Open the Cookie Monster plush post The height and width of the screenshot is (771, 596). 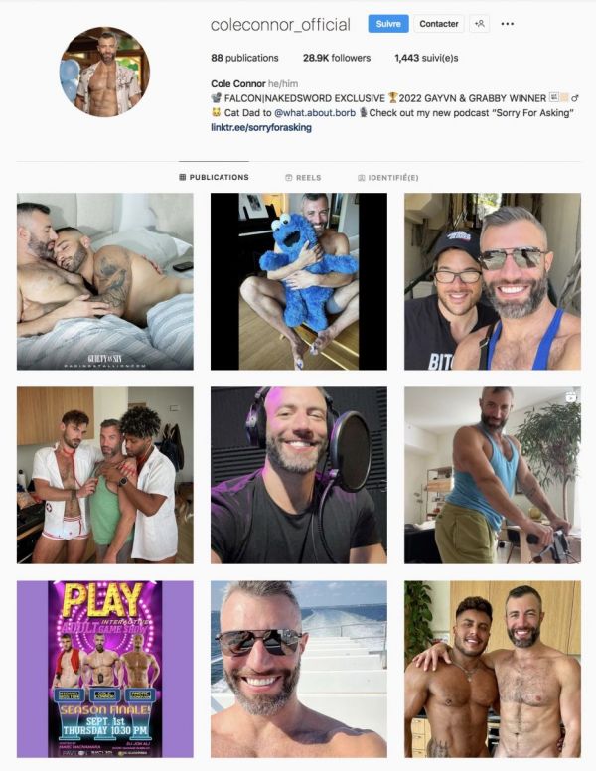pos(298,281)
